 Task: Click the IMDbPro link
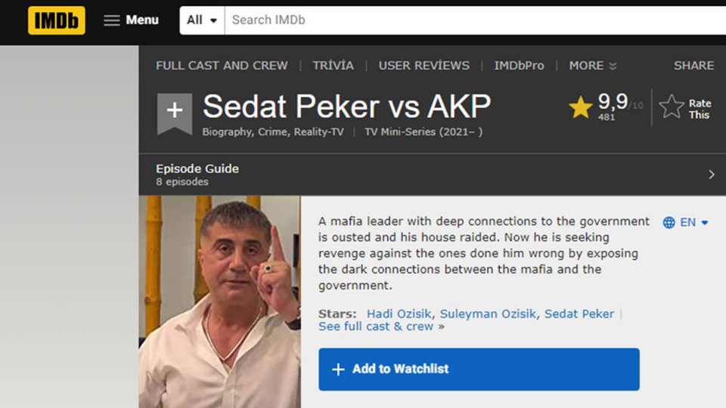coord(519,66)
